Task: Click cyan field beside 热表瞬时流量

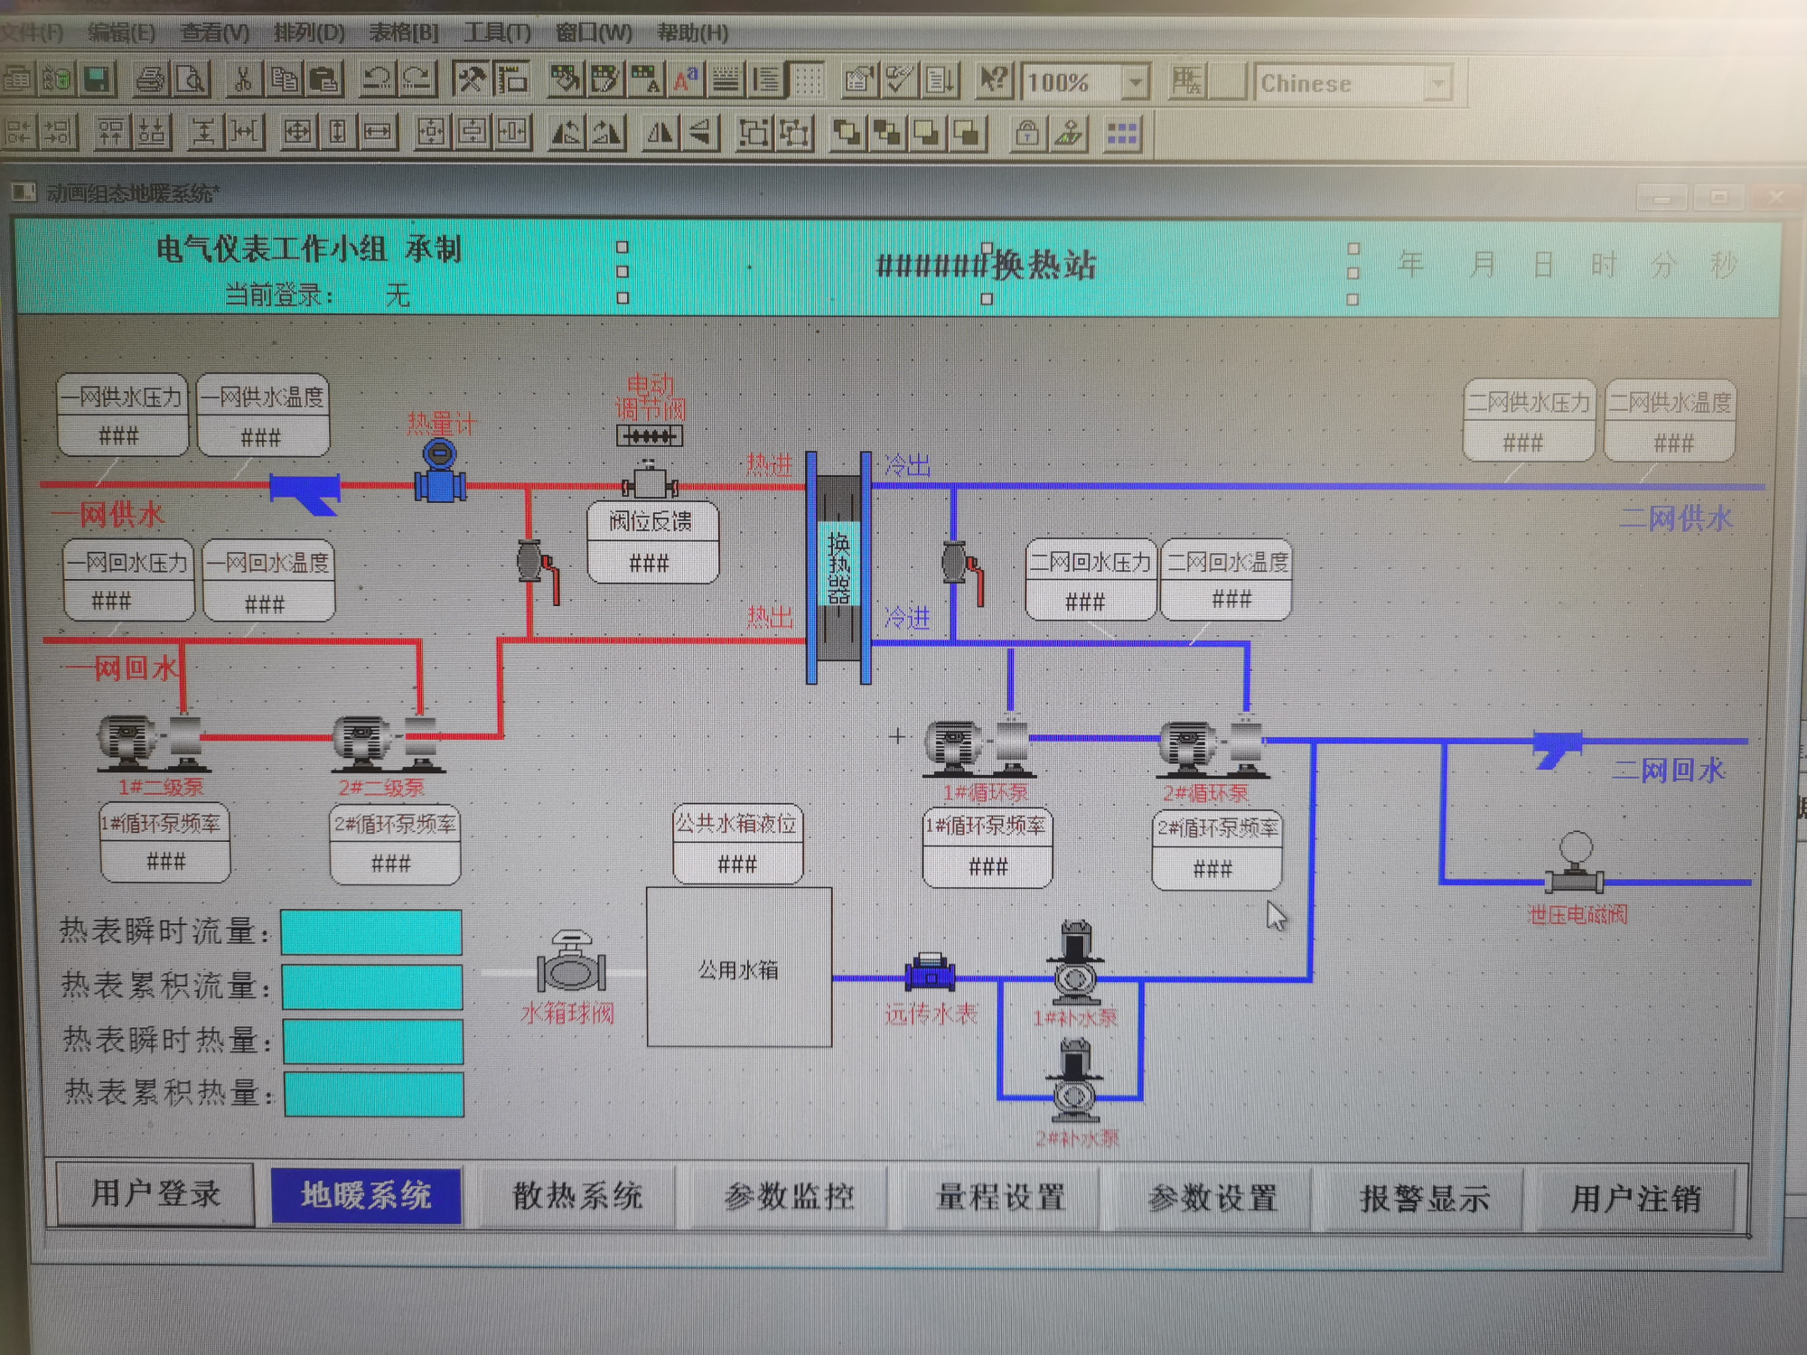Action: tap(371, 932)
